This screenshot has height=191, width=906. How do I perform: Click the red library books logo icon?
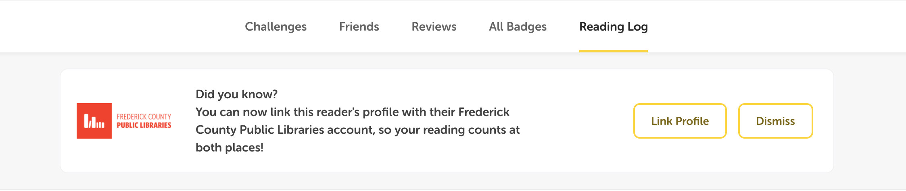click(94, 121)
